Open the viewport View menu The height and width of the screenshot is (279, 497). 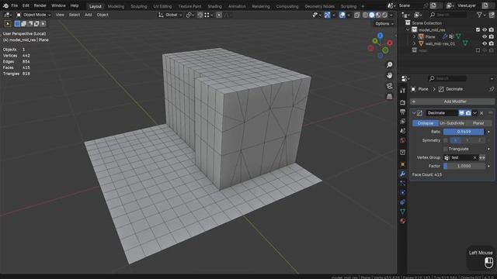(60, 15)
